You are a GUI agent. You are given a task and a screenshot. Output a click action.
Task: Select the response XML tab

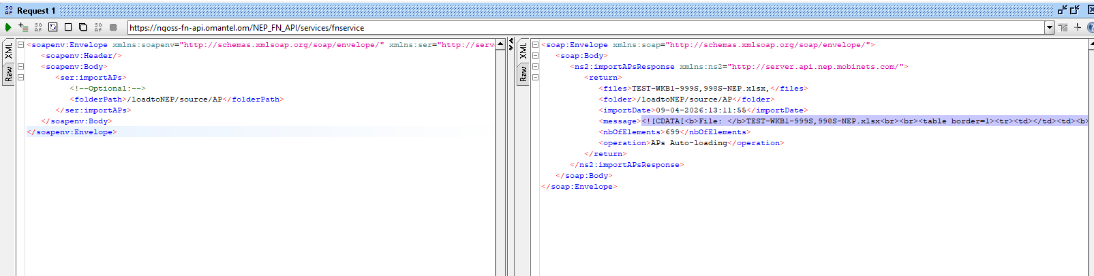pos(523,51)
